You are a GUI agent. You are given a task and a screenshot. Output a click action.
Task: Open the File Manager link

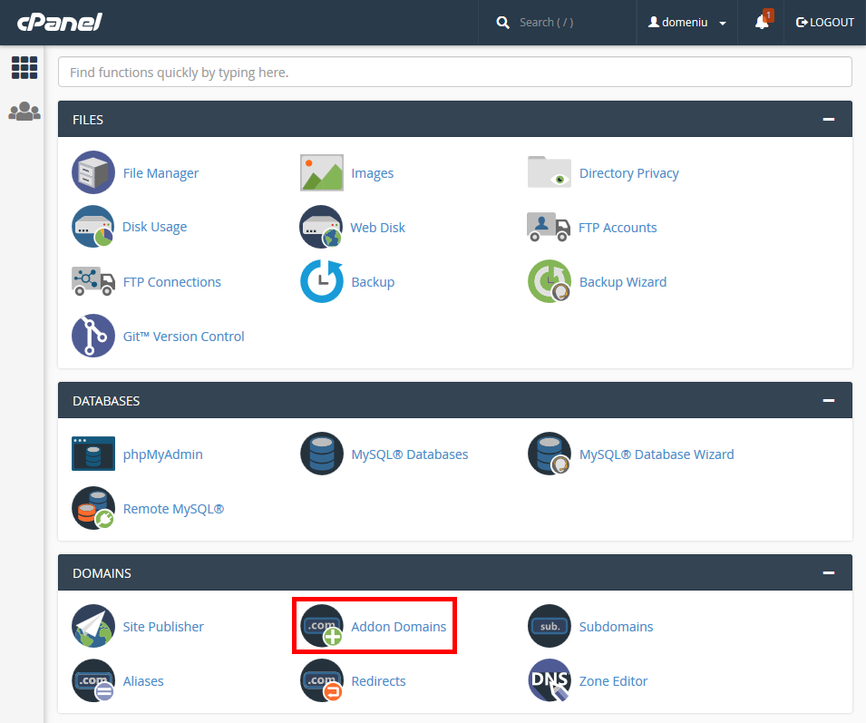point(161,173)
